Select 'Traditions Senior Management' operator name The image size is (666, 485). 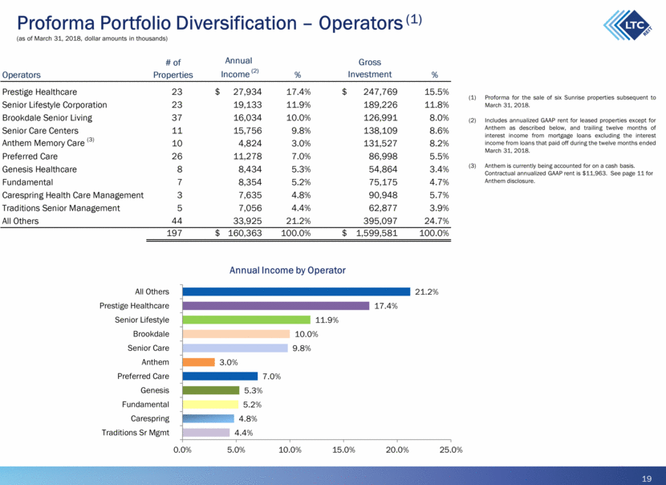[x=61, y=208]
